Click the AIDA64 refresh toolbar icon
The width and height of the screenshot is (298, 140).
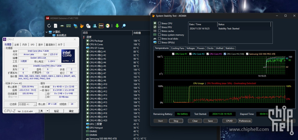pos(49,26)
